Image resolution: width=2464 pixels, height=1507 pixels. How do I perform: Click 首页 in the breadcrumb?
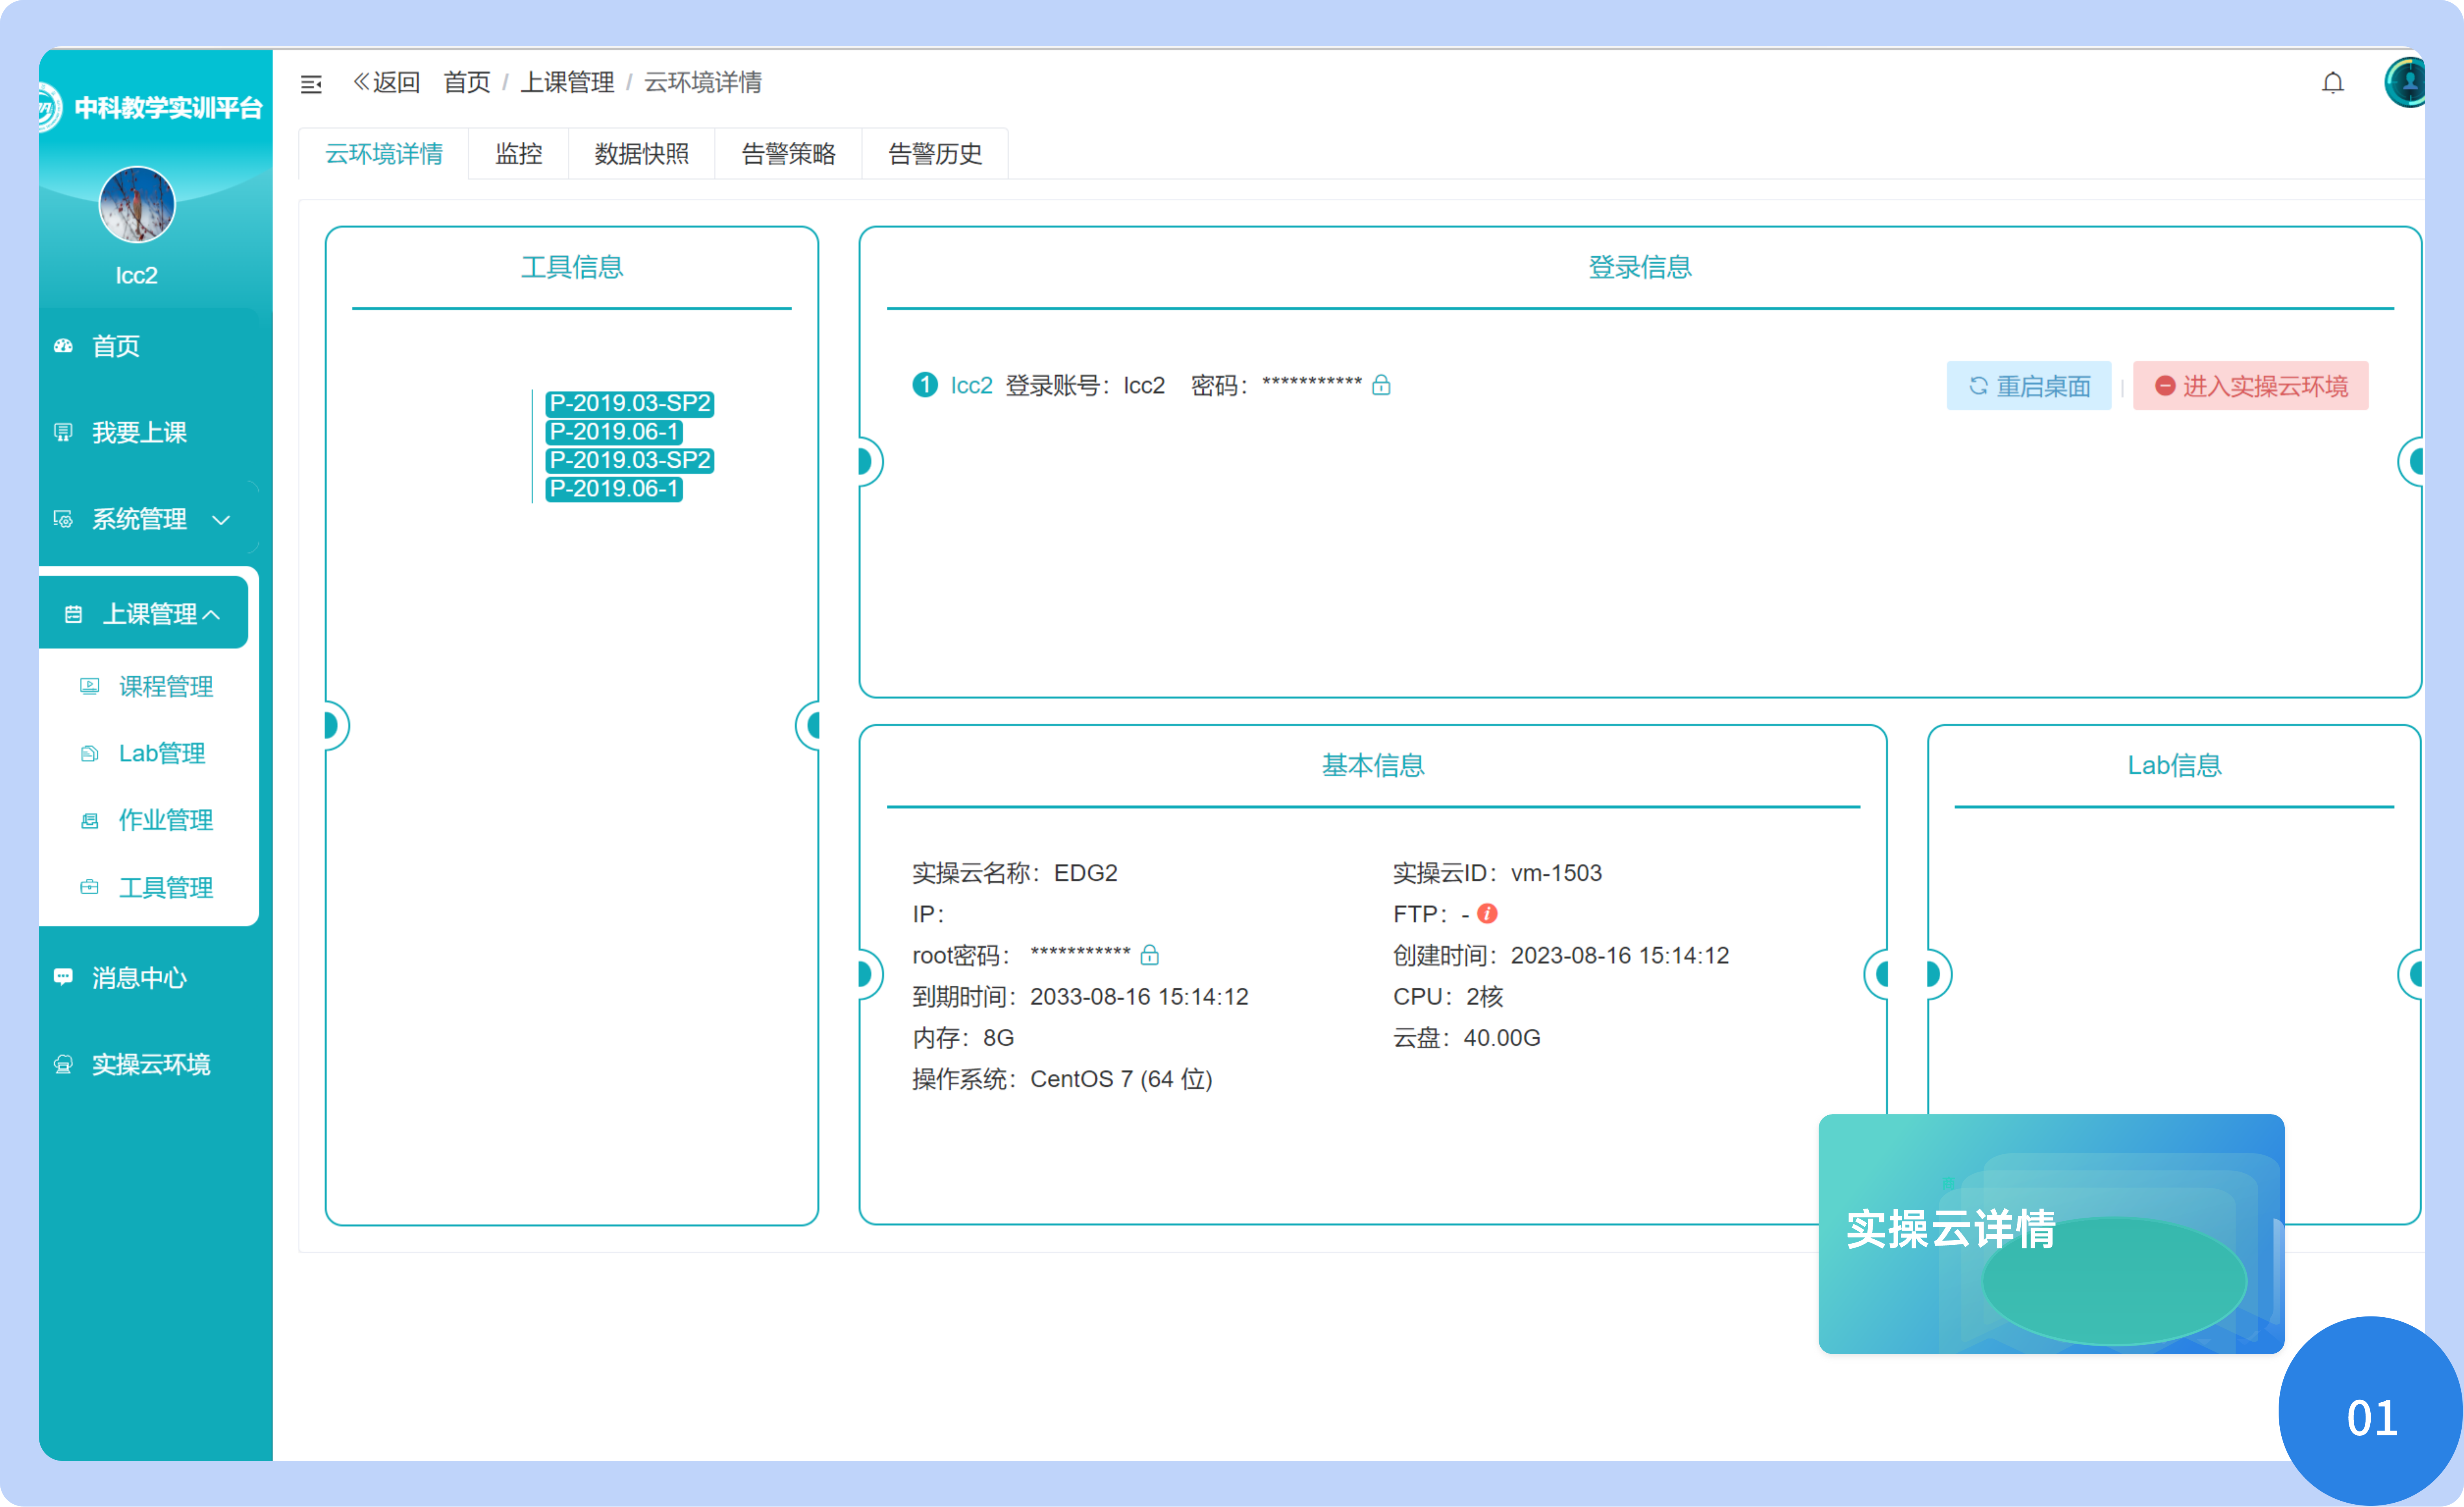467,83
